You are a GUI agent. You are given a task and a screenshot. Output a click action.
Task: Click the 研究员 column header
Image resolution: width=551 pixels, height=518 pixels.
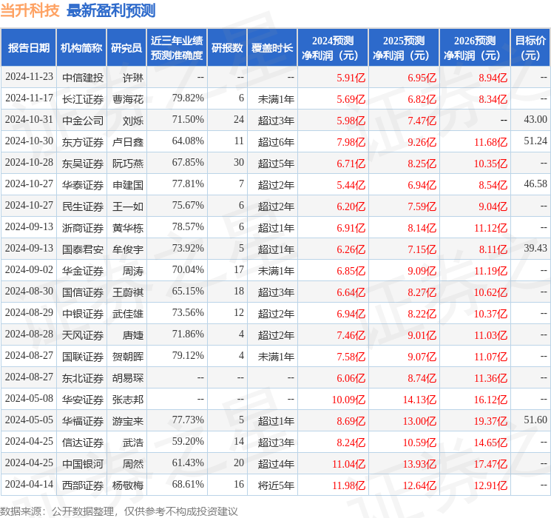coord(126,47)
